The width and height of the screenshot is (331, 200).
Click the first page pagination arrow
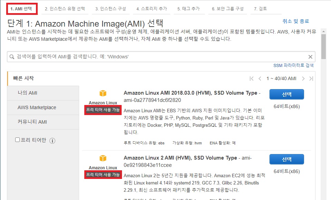(x=252, y=78)
